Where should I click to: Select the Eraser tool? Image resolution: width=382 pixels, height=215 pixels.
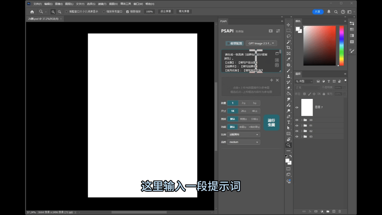click(288, 88)
